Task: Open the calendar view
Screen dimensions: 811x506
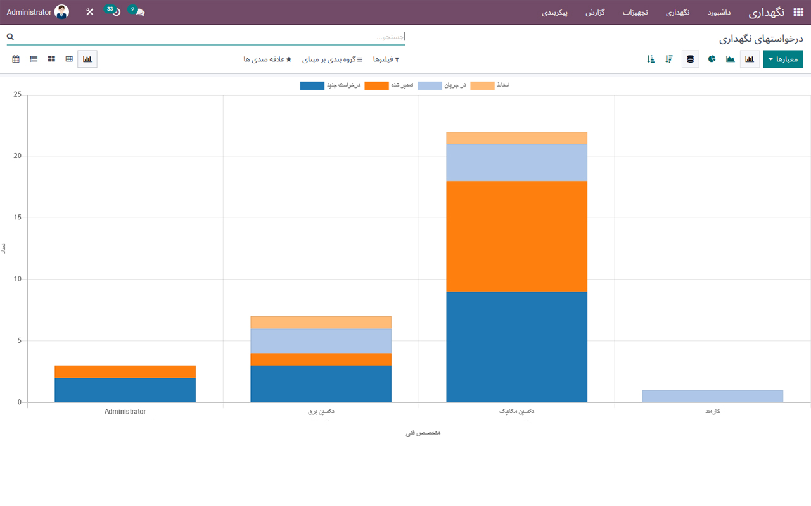Action: pos(16,59)
